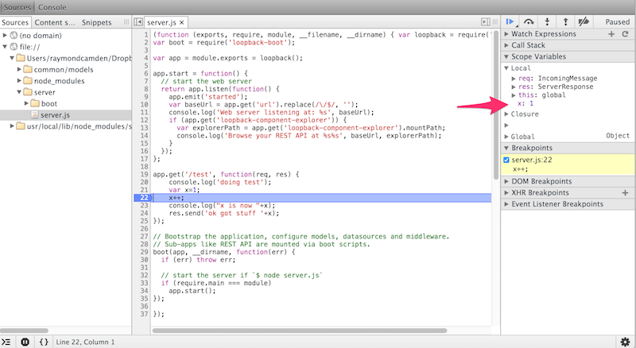Image resolution: width=636 pixels, height=348 pixels.
Task: Collapse the file:// tree node
Action: 5,47
